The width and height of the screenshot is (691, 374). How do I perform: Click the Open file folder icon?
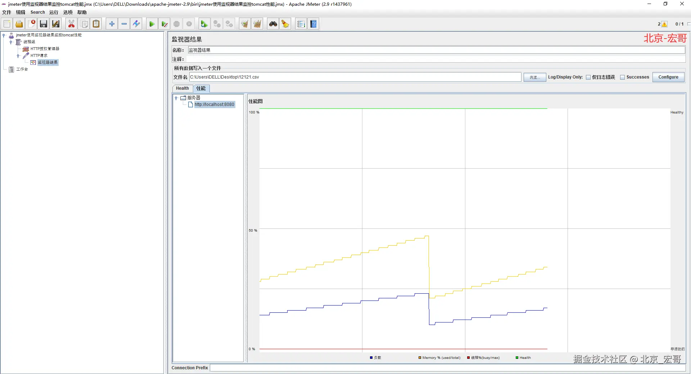coord(19,24)
